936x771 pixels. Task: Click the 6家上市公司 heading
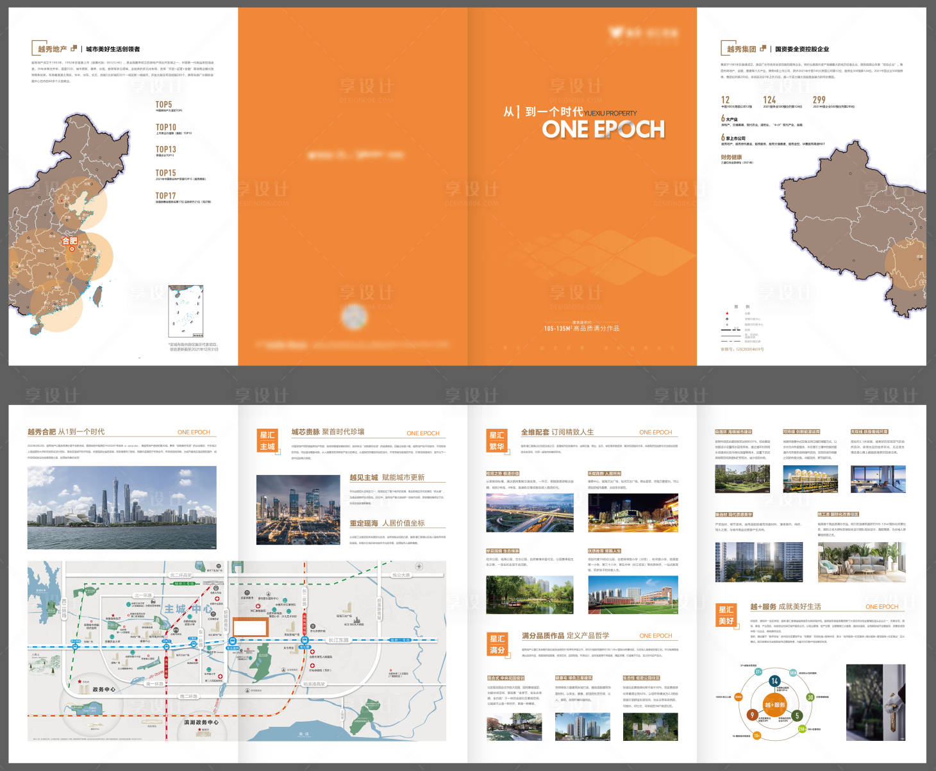point(733,137)
